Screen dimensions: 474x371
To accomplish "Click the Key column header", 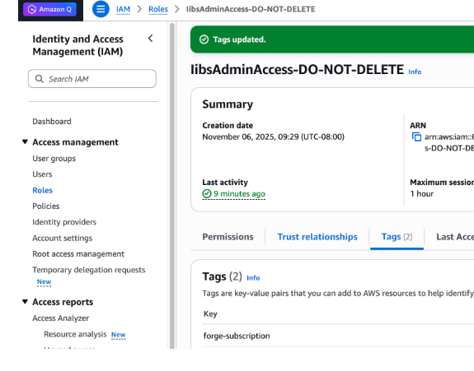I will coord(210,313).
